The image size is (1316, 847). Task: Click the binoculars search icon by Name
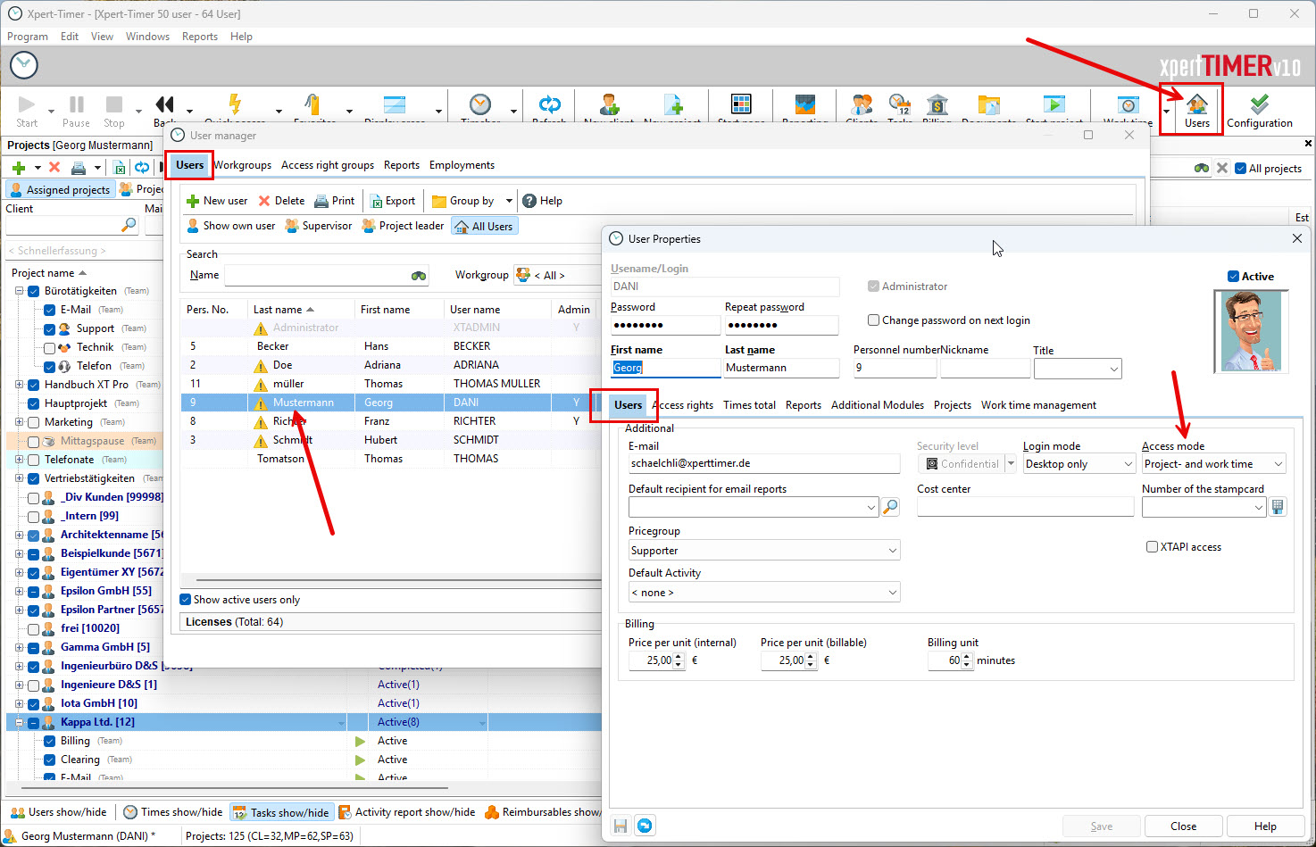[x=418, y=276]
